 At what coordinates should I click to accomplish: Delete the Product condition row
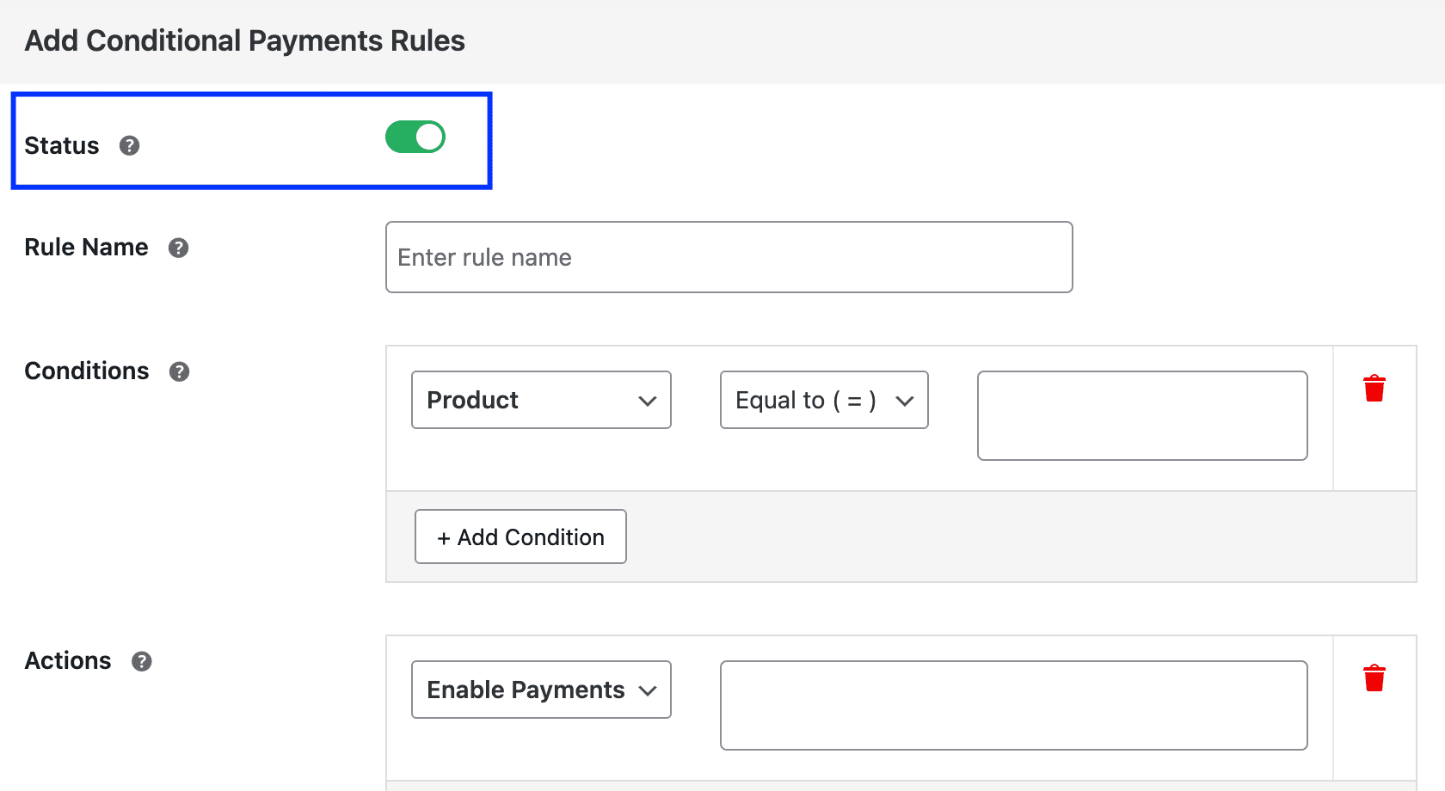tap(1374, 388)
